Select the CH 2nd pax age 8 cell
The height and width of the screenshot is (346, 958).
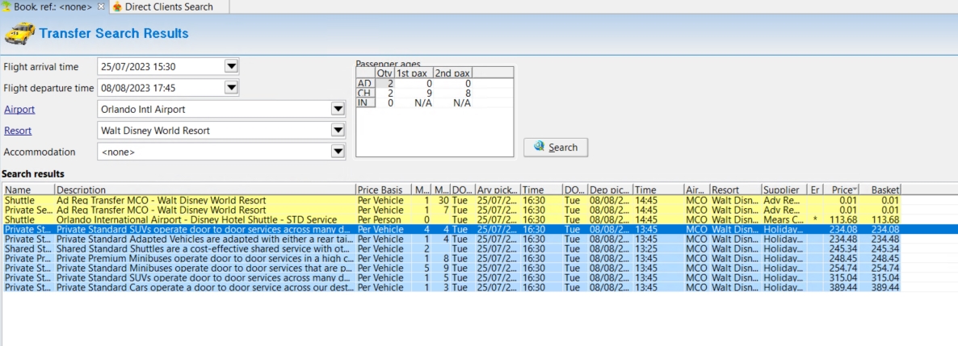452,93
